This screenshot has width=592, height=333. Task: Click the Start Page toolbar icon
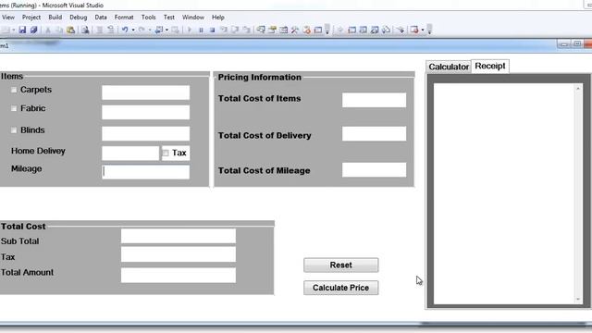(x=306, y=30)
